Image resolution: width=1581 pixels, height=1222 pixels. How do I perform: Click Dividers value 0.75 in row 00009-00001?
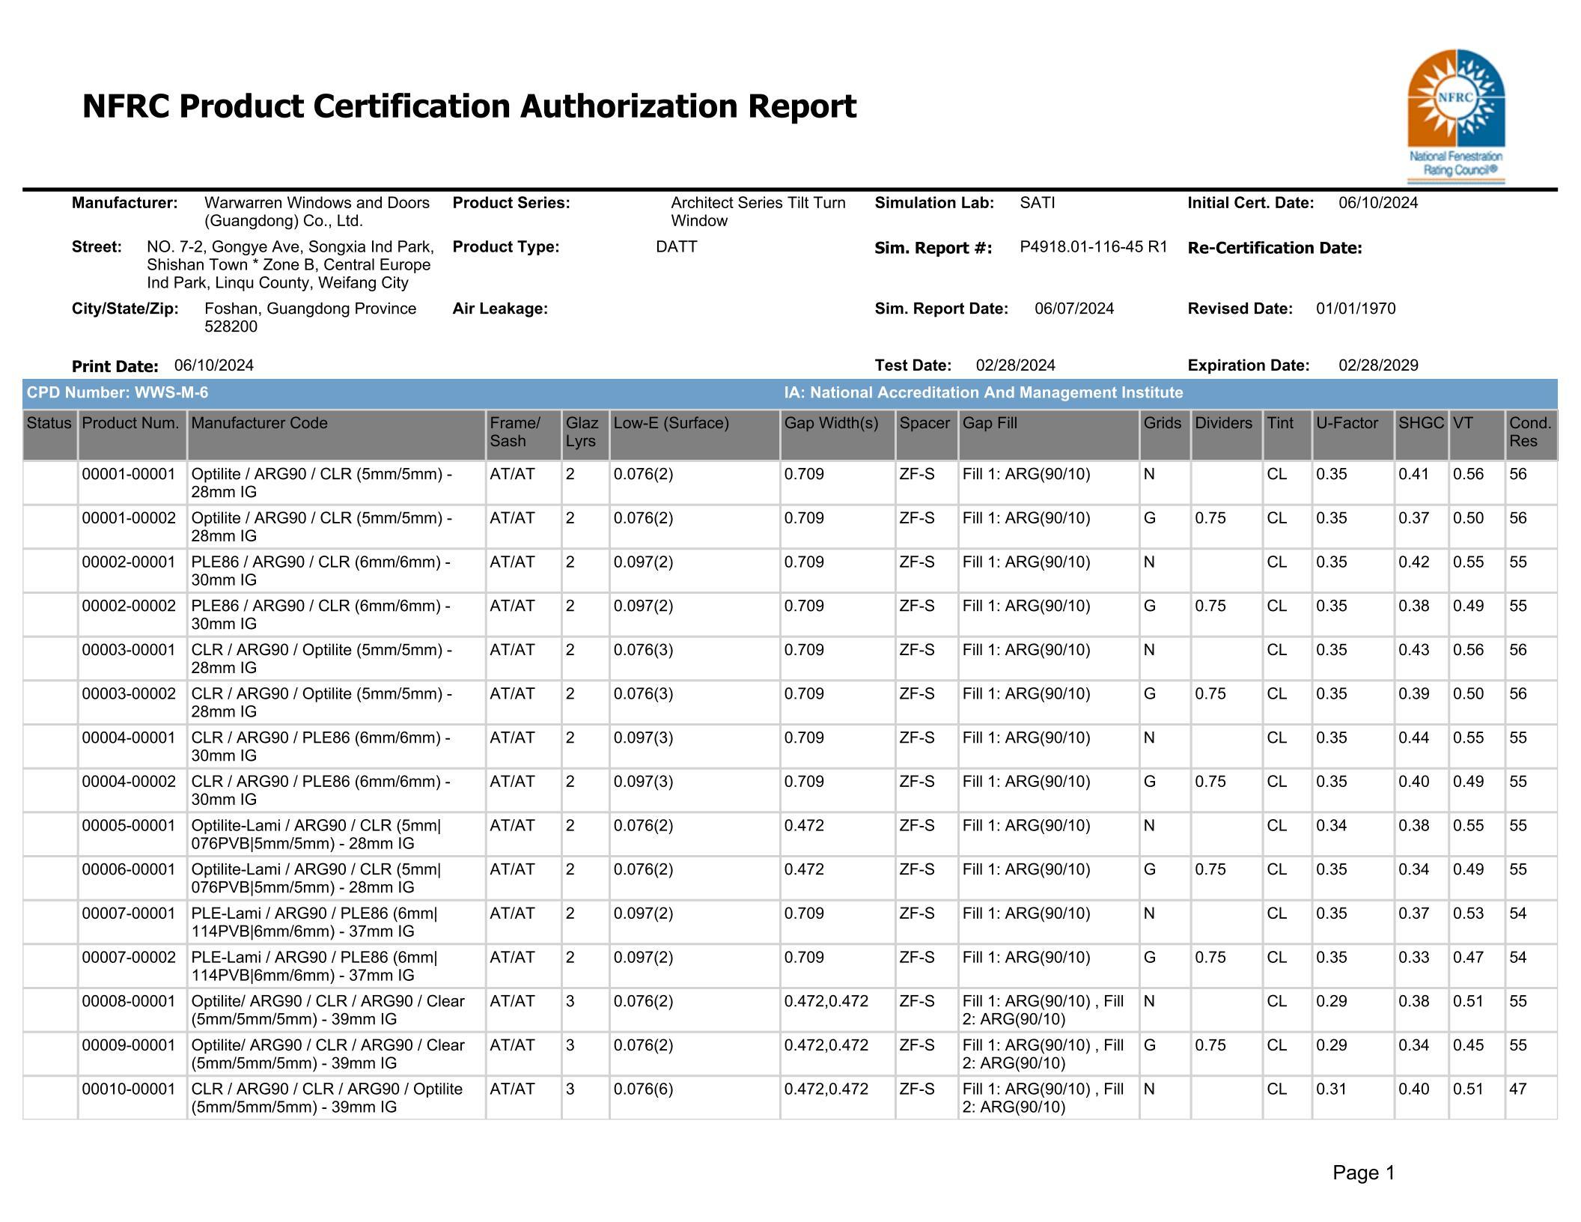point(1210,1045)
